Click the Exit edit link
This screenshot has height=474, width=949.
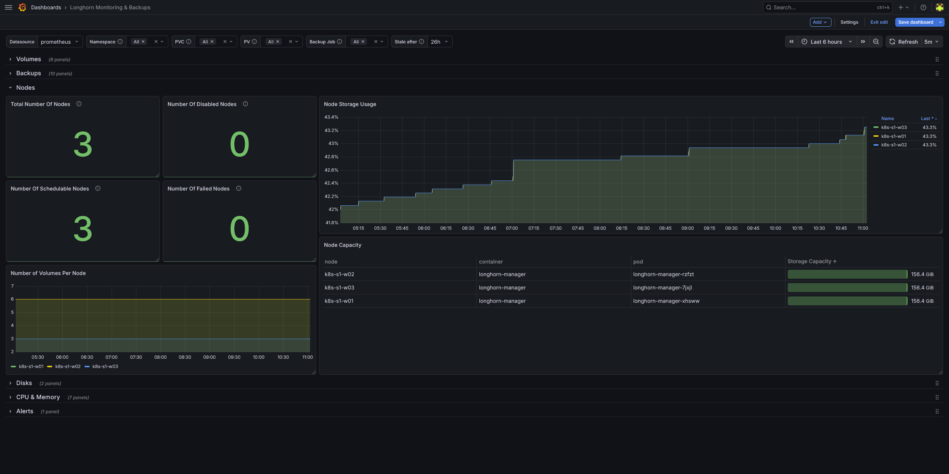pyautogui.click(x=879, y=22)
